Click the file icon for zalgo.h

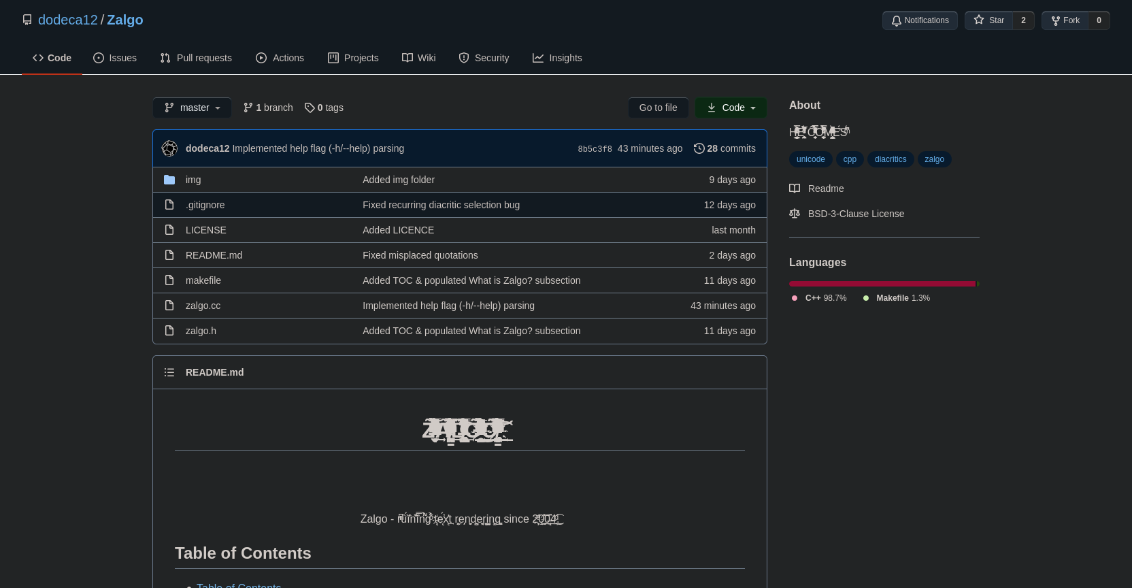point(169,331)
